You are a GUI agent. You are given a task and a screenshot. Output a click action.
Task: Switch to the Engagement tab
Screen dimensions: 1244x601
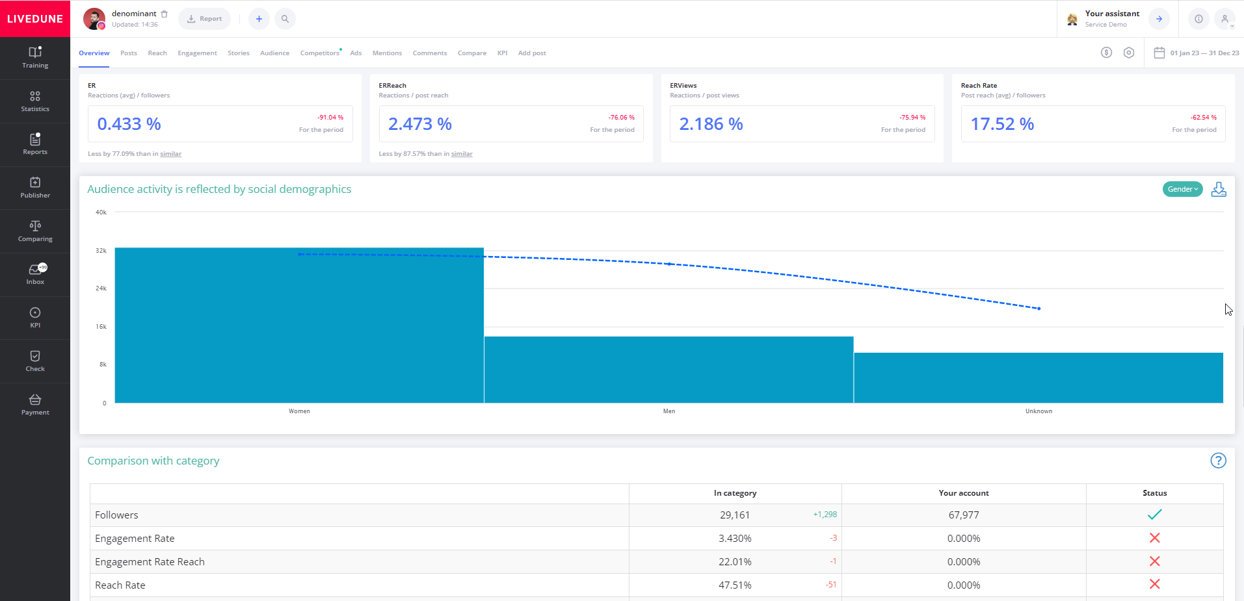(197, 53)
